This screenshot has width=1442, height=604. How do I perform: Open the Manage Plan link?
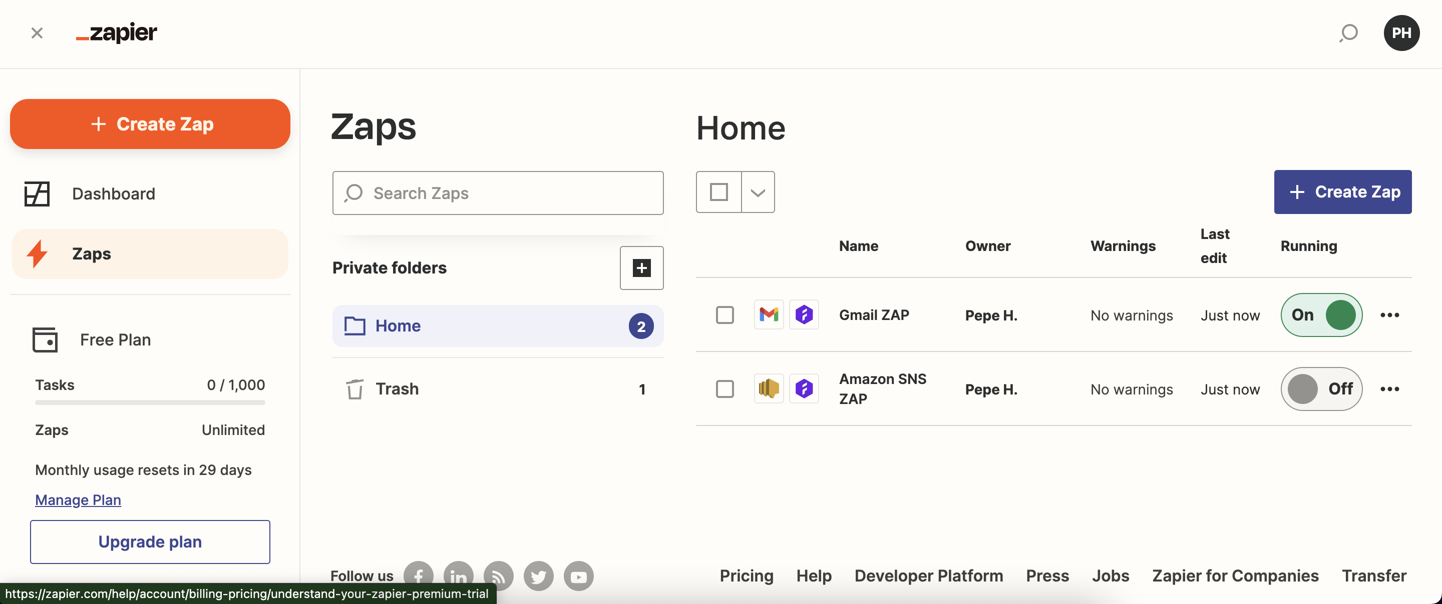point(78,500)
